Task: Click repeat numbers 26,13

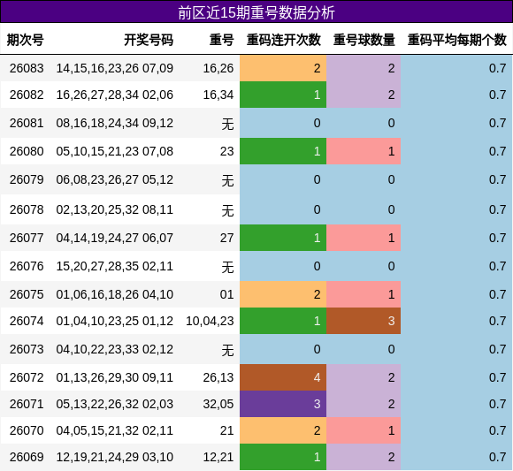Action: coord(218,377)
